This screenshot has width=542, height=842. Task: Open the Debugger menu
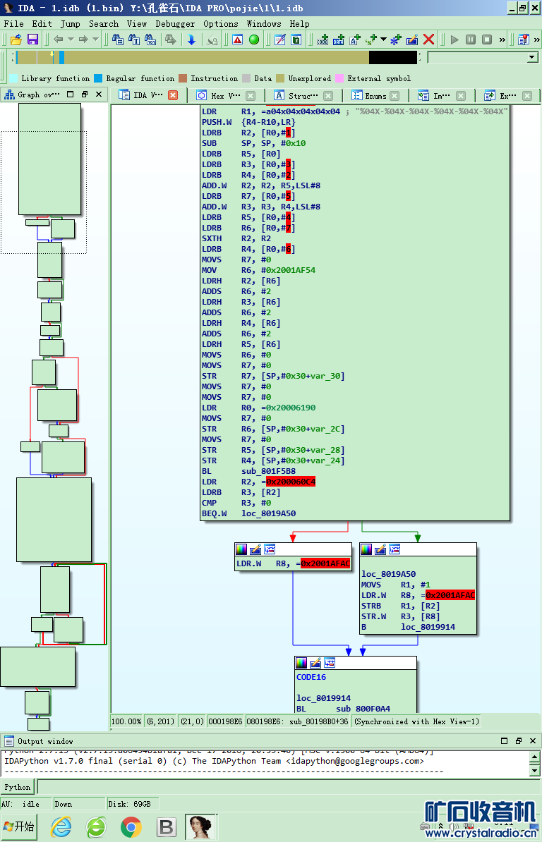(x=175, y=24)
